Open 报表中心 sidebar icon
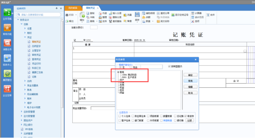The height and width of the screenshot is (138, 255). (7, 58)
